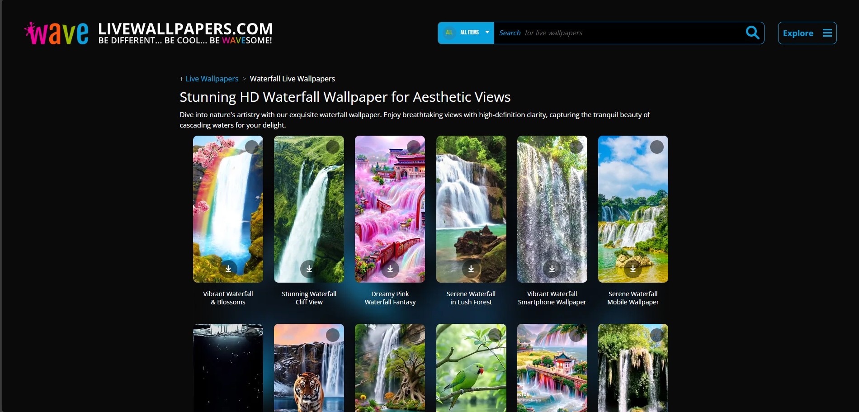Viewport: 859px width, 412px height.
Task: Click the hamburger menu icon next to Explore
Action: 827,33
